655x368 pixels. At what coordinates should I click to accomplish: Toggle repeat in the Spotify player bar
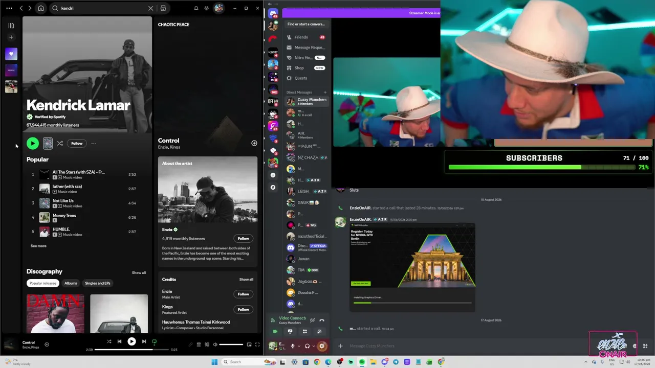click(x=154, y=341)
